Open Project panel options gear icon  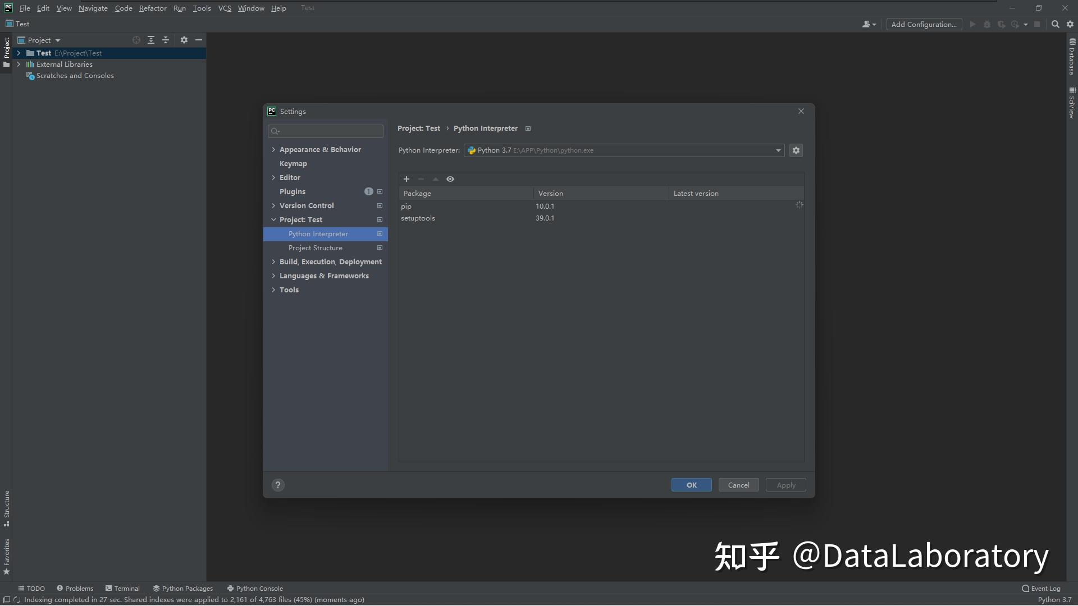coord(184,40)
